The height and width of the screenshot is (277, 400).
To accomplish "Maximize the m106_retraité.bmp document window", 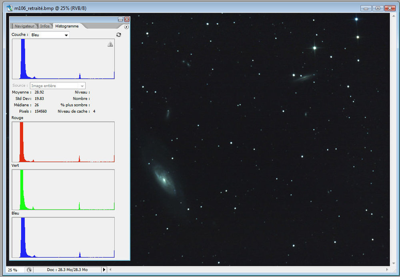I will coord(377,8).
